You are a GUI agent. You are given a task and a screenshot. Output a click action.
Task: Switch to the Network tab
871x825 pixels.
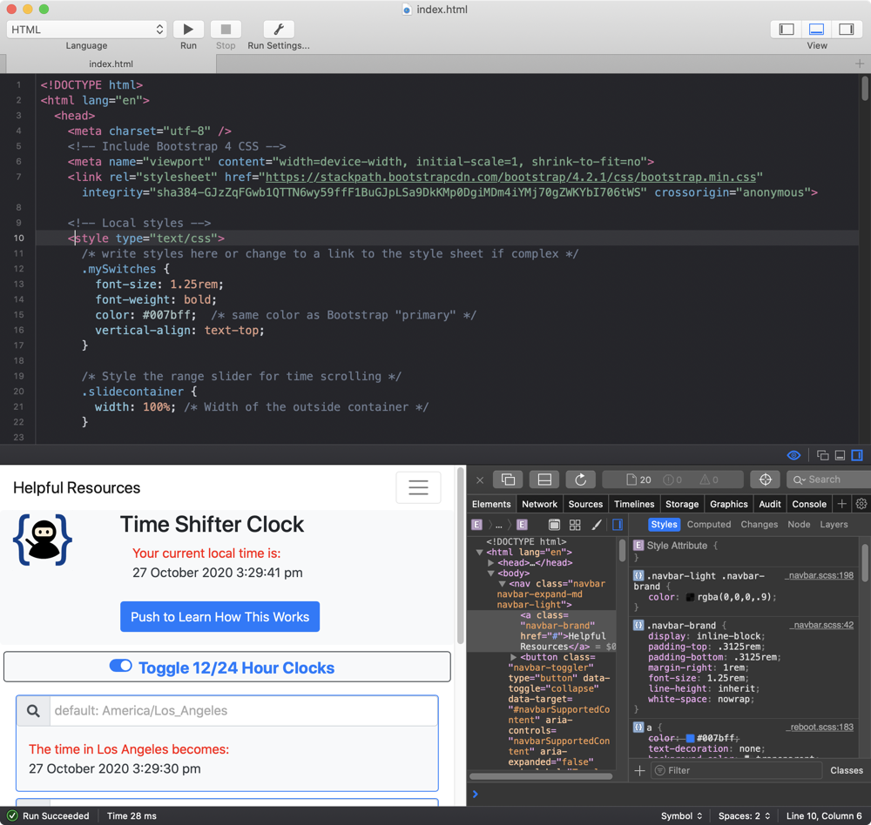[x=539, y=504]
